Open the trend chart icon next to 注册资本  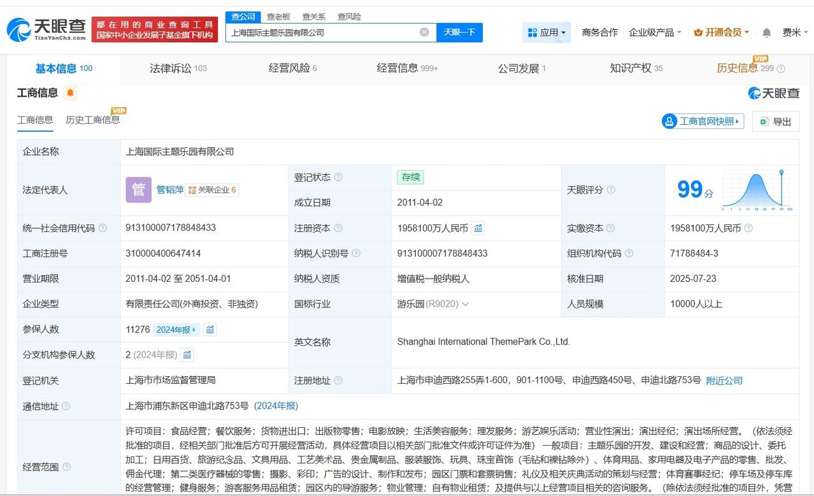tap(478, 228)
